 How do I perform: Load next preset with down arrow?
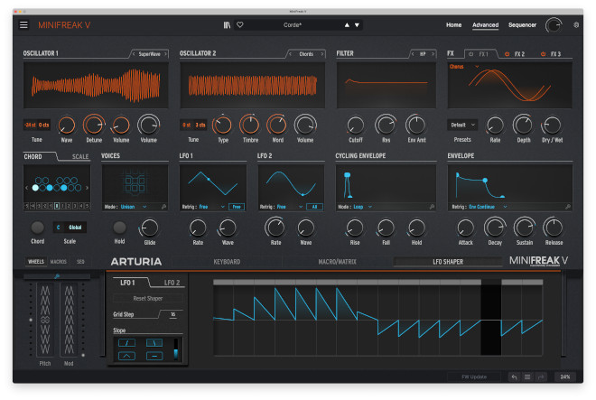[358, 24]
